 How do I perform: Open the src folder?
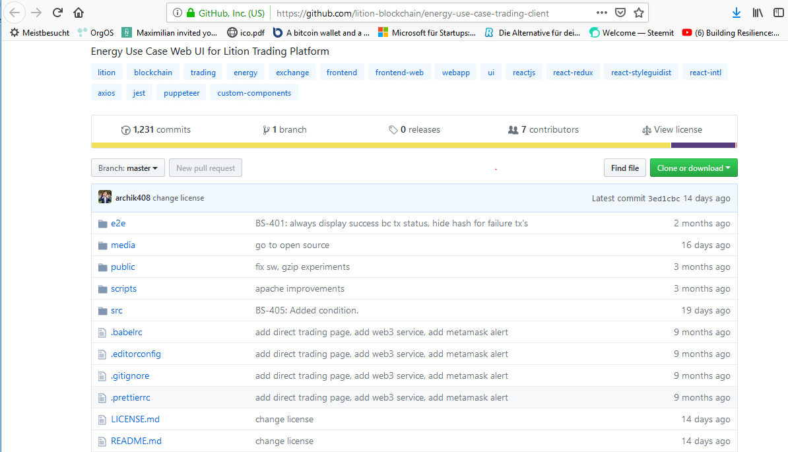(x=117, y=310)
